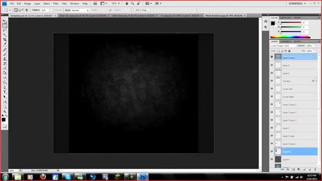Click the Hand tool in application bar

tap(127, 4)
